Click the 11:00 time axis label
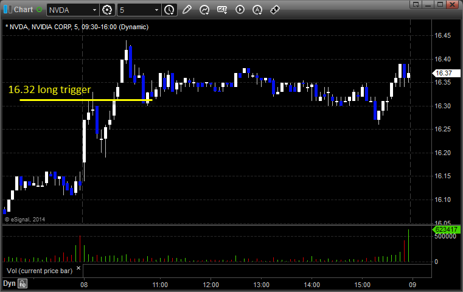This screenshot has height=292, width=463. tap(160, 285)
